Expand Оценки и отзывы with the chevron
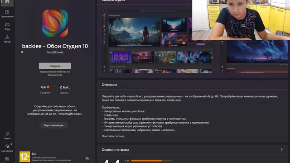 281,149
